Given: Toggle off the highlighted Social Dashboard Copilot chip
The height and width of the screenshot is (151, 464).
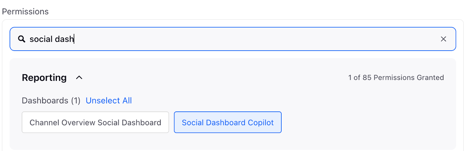Looking at the screenshot, I should [227, 122].
